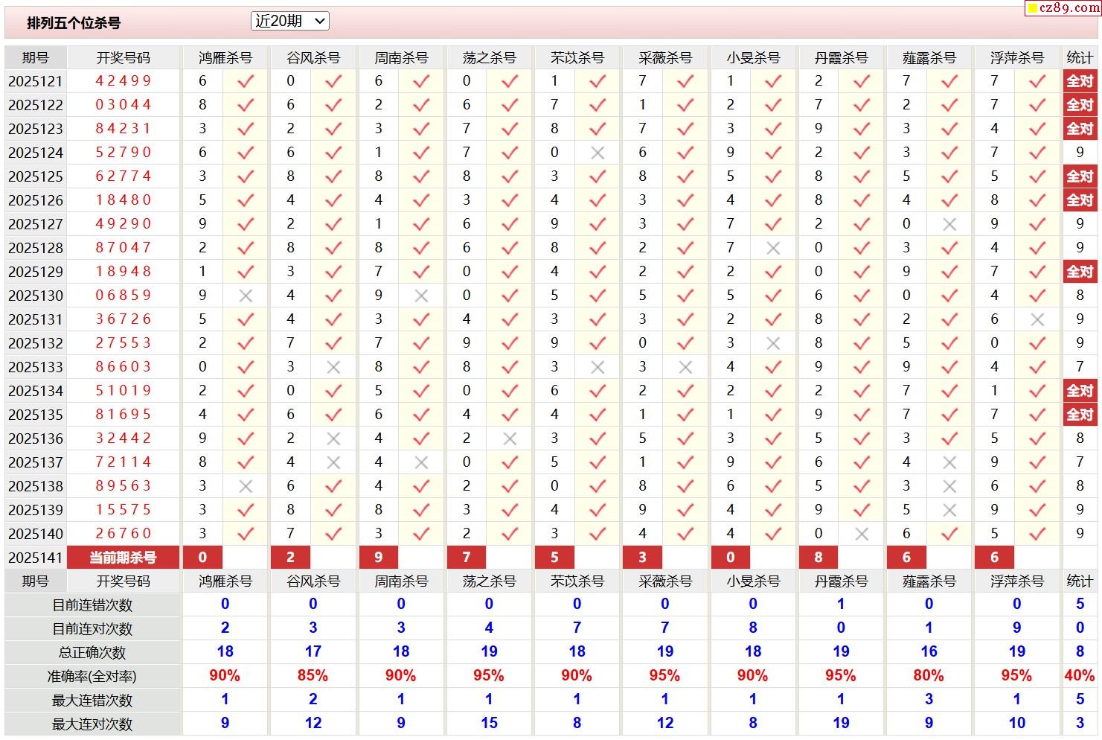Click the check mark for 浮萍杀号 in row 2025134
The height and width of the screenshot is (740, 1102).
1037,391
